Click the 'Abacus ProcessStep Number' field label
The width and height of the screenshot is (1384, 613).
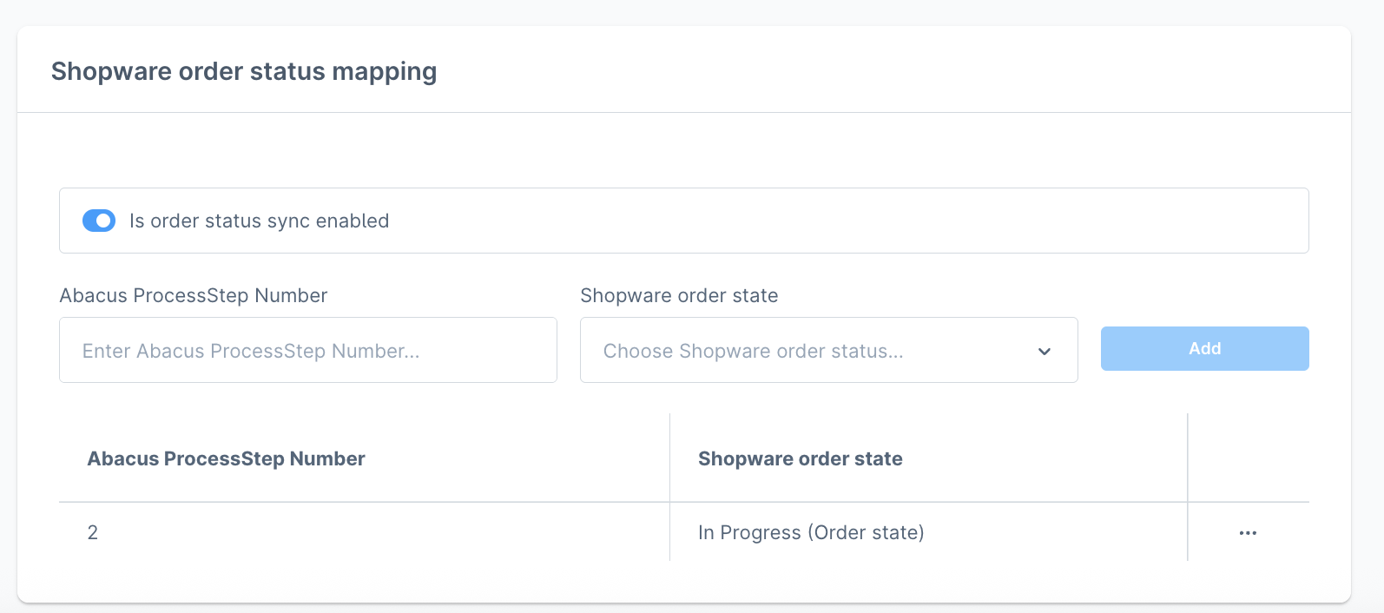pos(193,295)
